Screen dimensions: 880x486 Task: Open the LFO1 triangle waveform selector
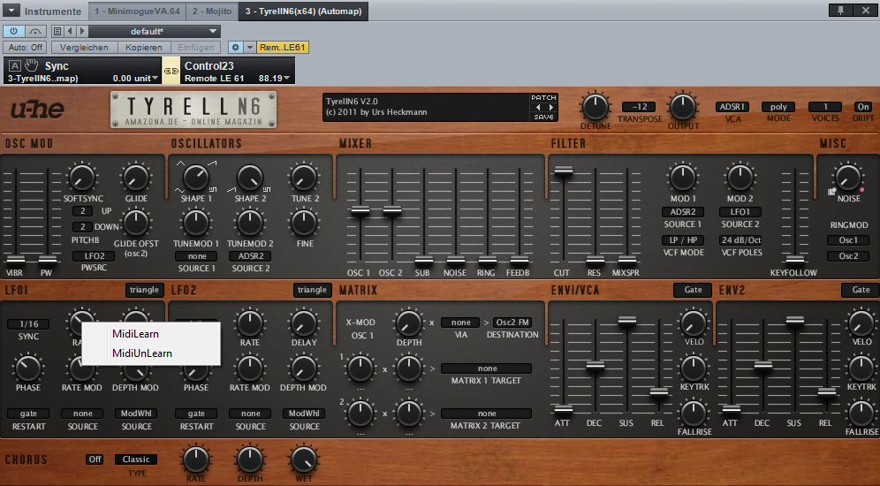(144, 290)
